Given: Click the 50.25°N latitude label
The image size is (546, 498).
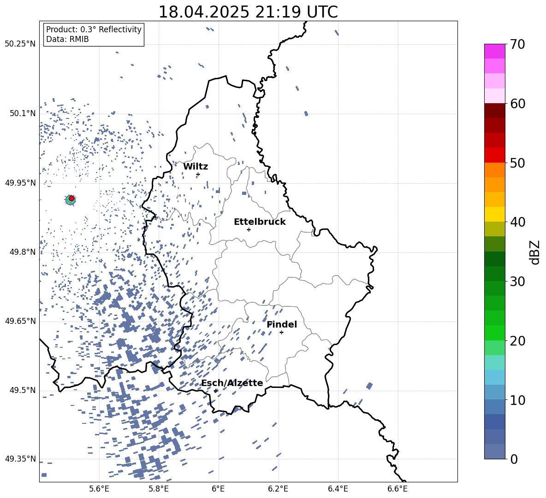Looking at the screenshot, I should [20, 44].
